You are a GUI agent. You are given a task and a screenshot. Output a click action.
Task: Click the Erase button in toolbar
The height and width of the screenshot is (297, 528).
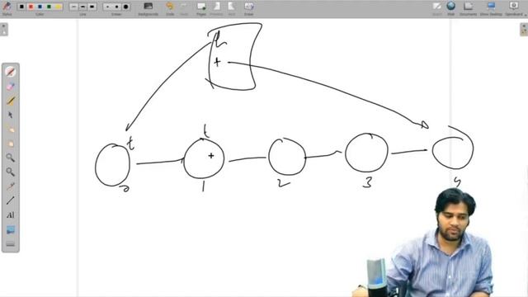tap(249, 8)
